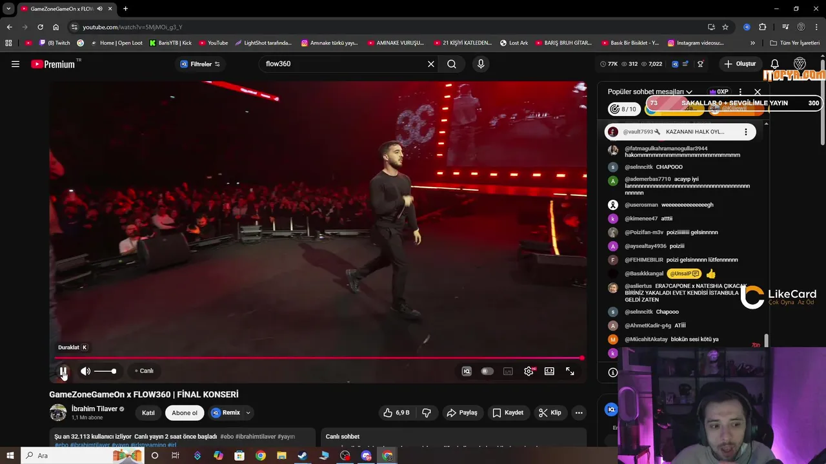
Task: Run search with magnifier icon
Action: [452, 64]
